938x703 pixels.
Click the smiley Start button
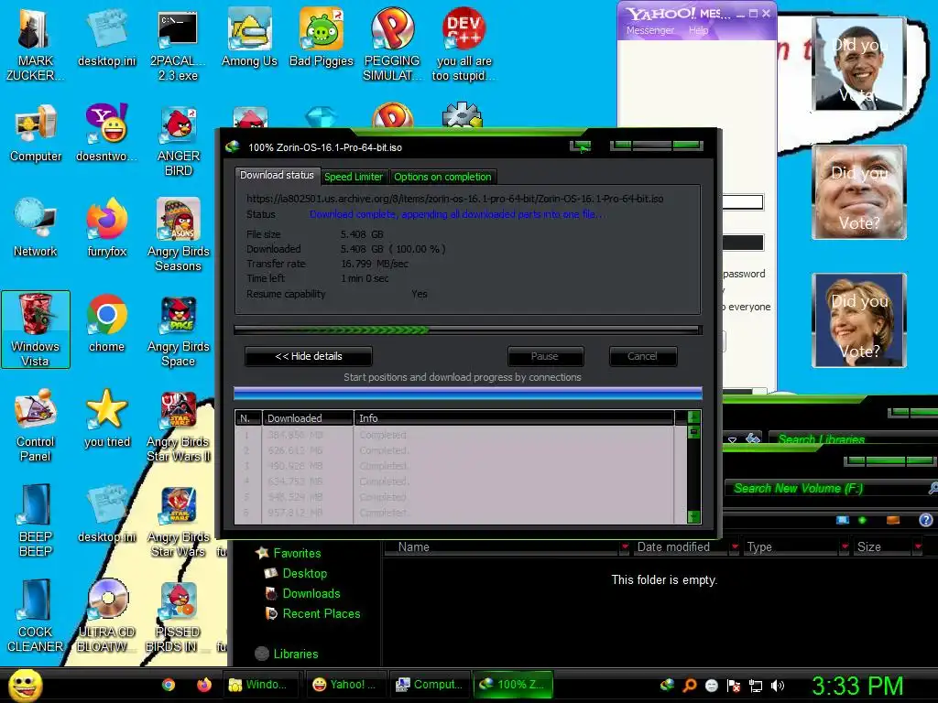25,685
